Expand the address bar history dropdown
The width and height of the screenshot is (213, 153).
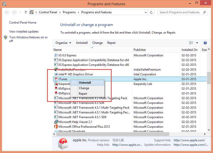(x=146, y=12)
